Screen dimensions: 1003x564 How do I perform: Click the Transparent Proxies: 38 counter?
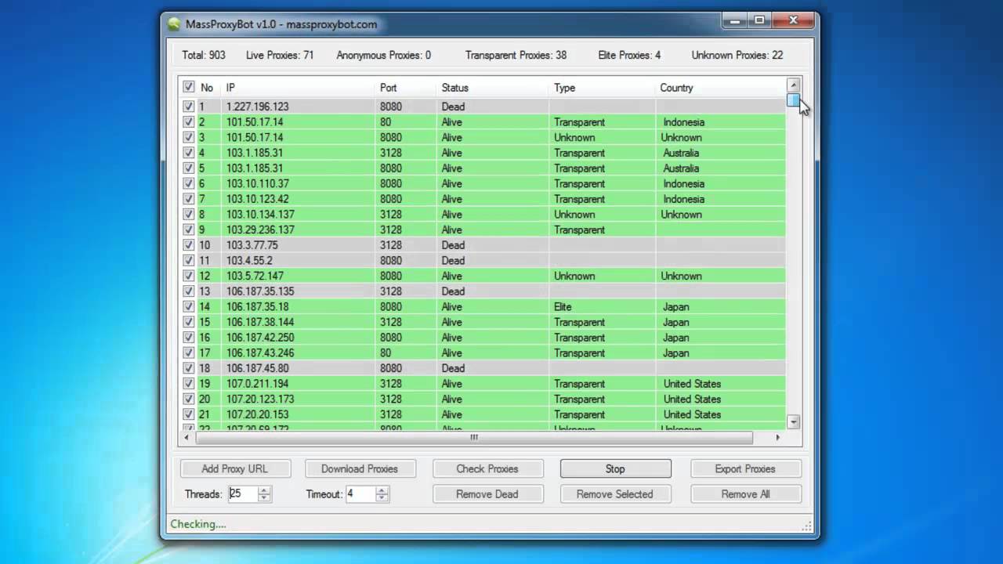pos(516,56)
